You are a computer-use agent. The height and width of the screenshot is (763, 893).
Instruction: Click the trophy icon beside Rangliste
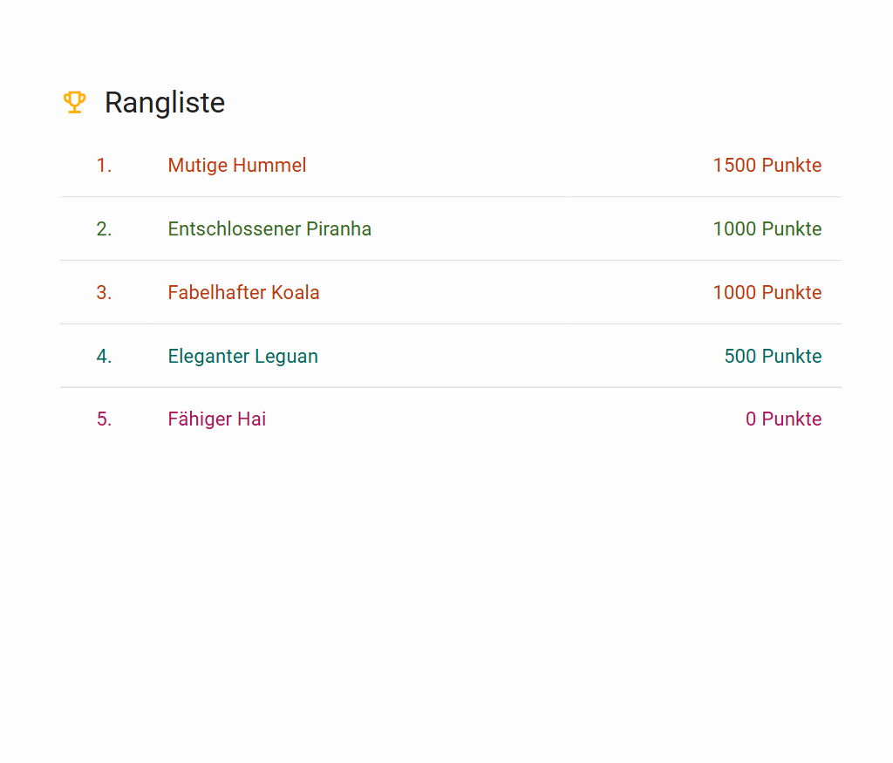click(x=75, y=102)
